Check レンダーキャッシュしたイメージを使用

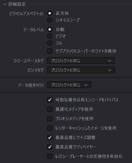tap(50, 128)
